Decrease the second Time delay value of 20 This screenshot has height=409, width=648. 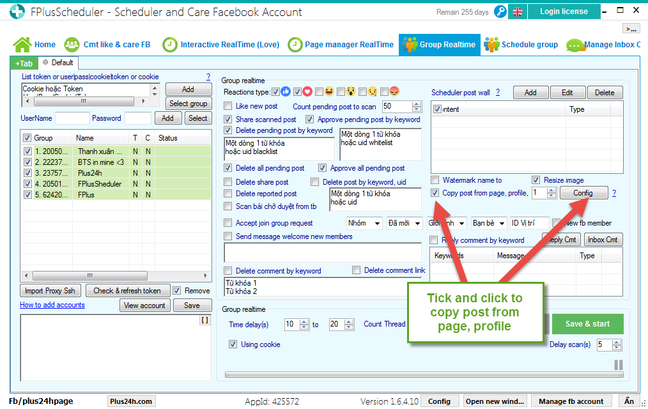tap(349, 327)
